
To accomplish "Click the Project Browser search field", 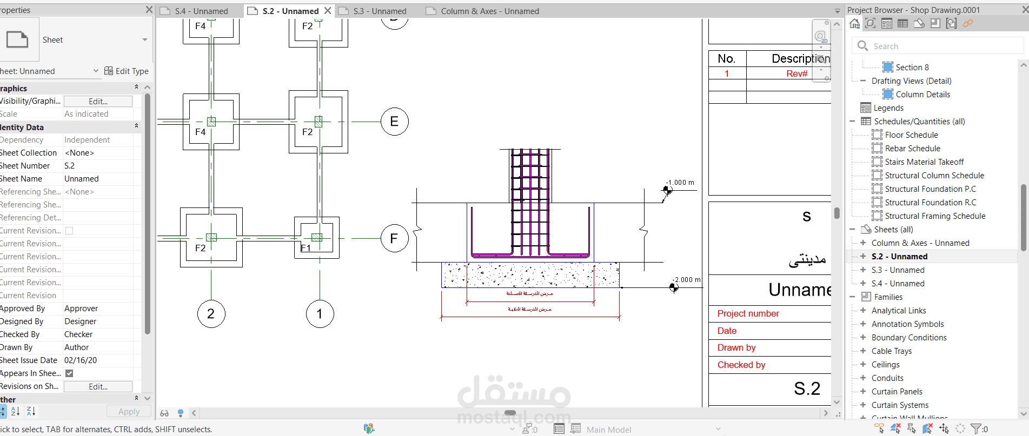I will click(x=938, y=46).
